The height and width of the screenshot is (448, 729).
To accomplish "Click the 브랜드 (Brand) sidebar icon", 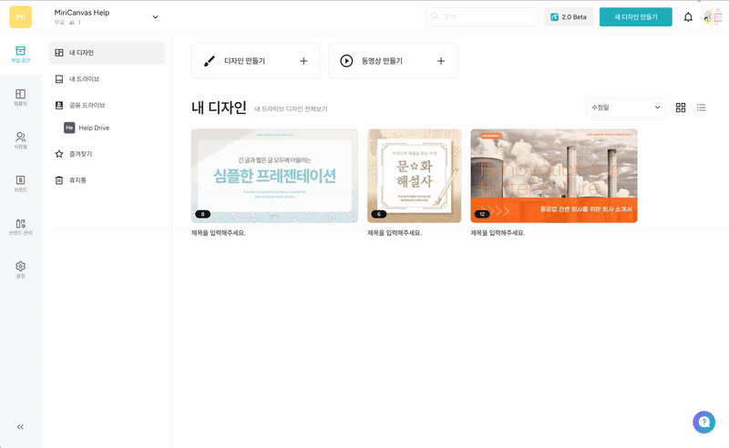I will pyautogui.click(x=20, y=182).
